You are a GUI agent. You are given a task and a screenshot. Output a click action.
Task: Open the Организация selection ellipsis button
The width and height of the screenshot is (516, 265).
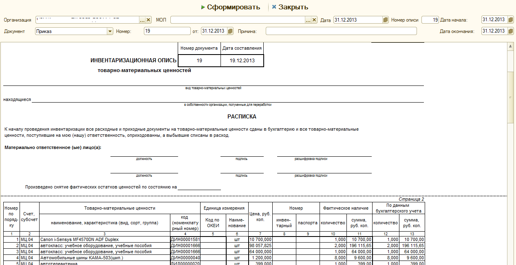click(x=142, y=20)
